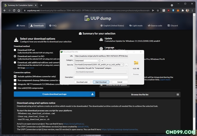
Task: Enable Use solid (ESD) compression checkbox
Action: 15,88
